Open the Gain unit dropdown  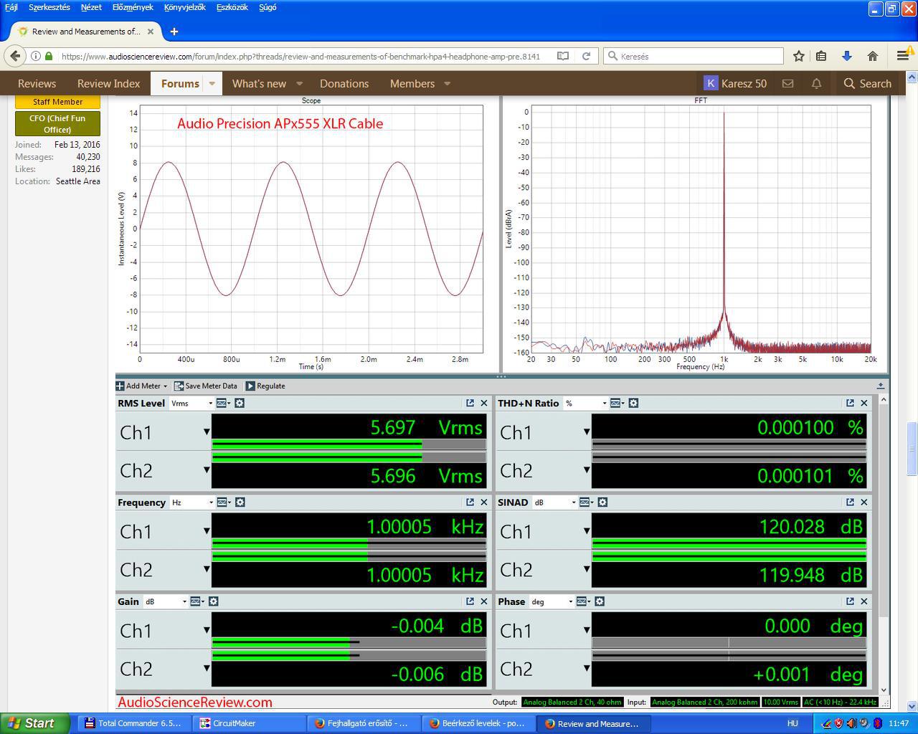[x=166, y=601]
